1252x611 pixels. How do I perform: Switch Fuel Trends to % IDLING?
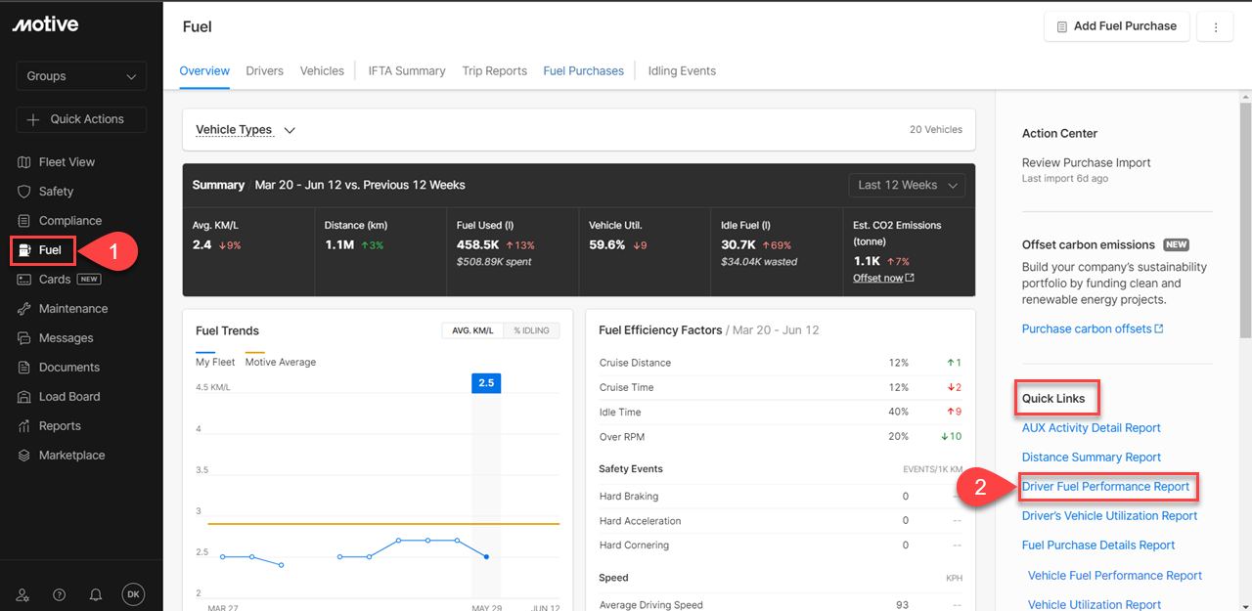[531, 330]
